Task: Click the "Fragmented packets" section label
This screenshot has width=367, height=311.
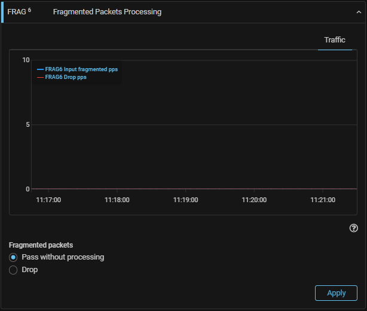Action: click(41, 245)
